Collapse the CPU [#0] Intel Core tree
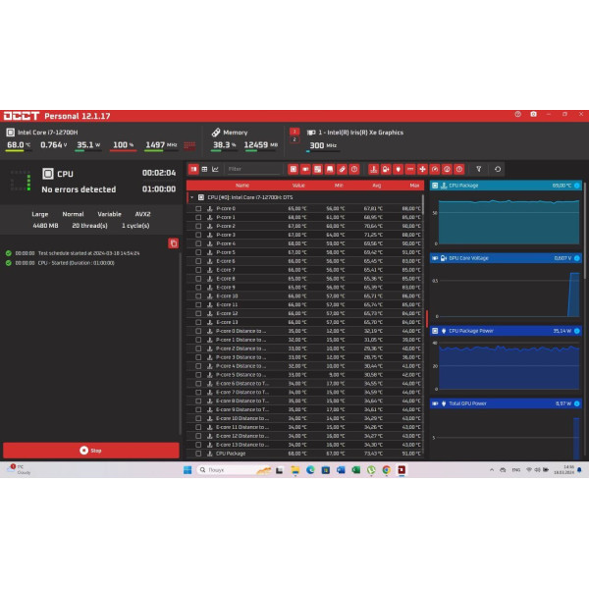The image size is (589, 589). (x=192, y=197)
